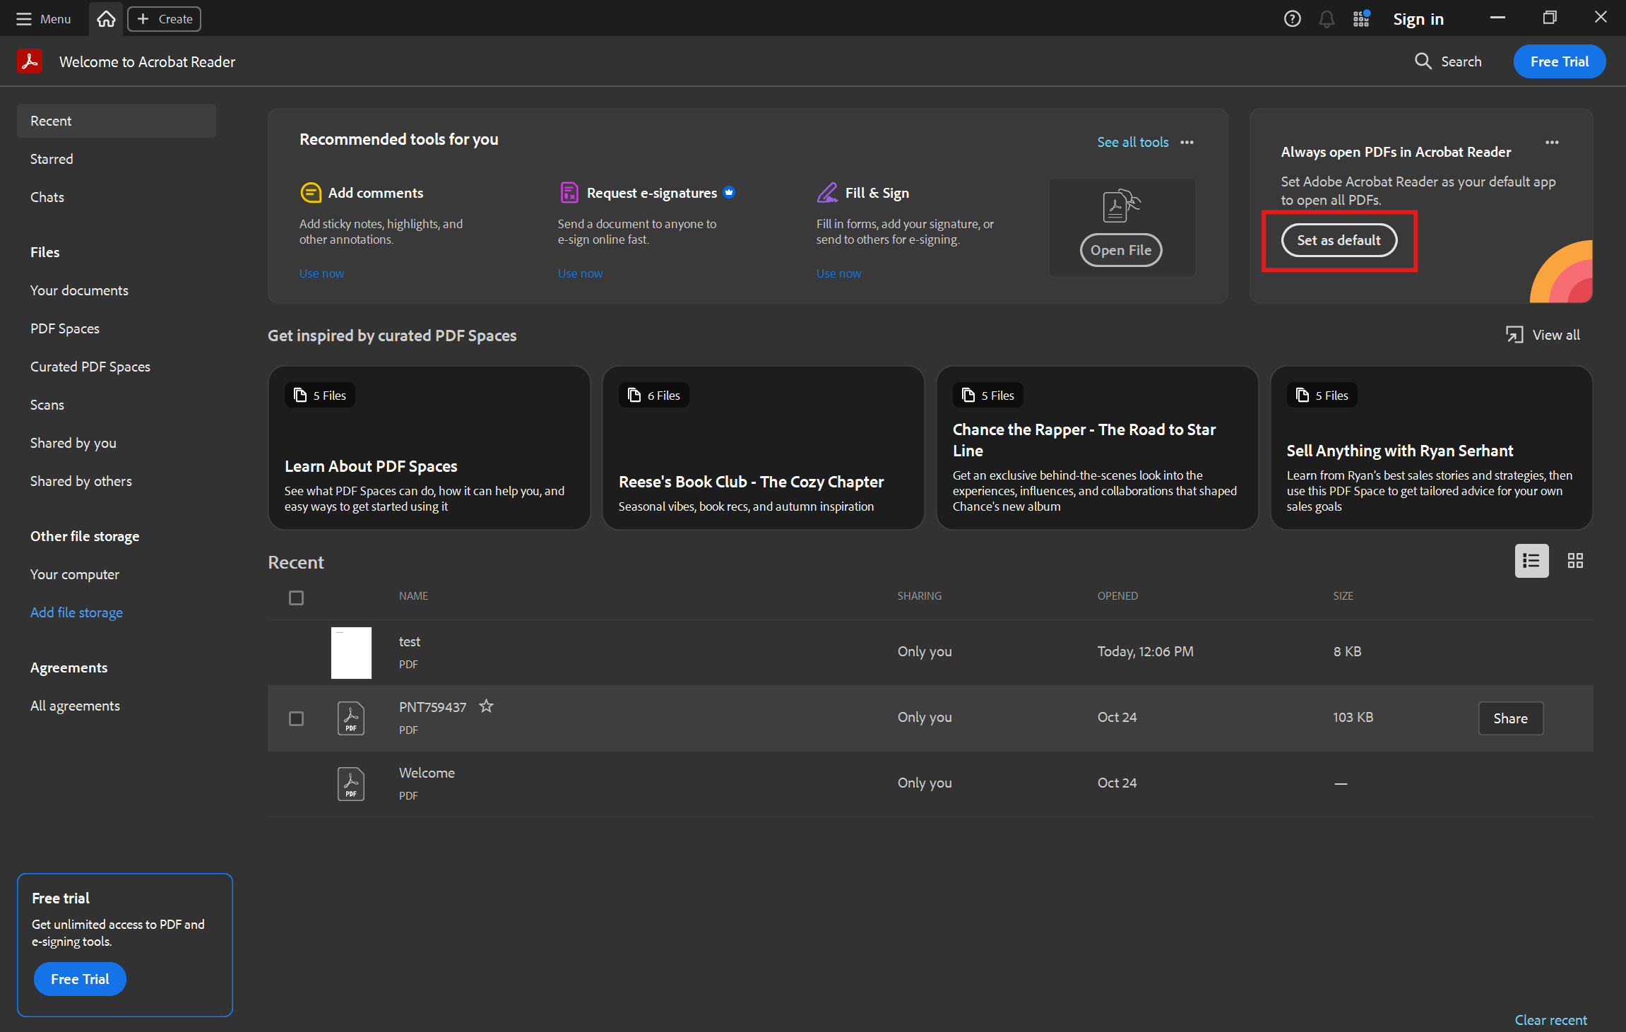Image resolution: width=1626 pixels, height=1032 pixels.
Task: Switch to list view of recent files
Action: tap(1531, 561)
